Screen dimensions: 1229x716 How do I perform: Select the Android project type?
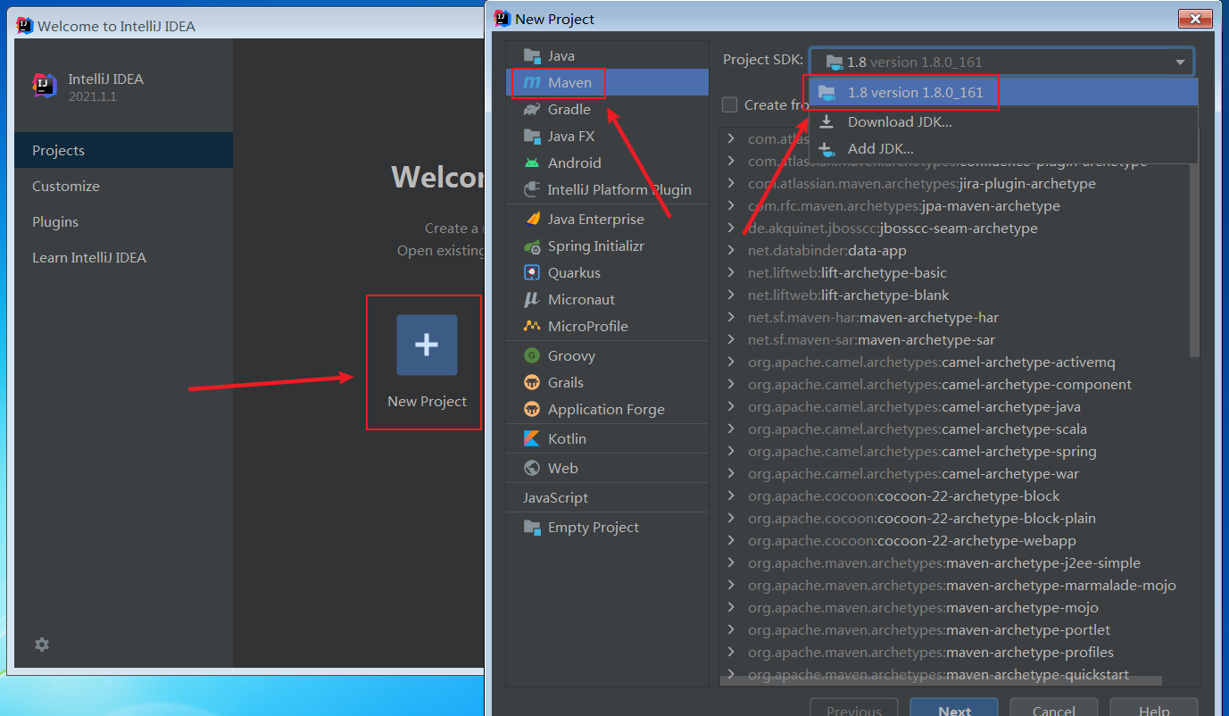pyautogui.click(x=607, y=162)
